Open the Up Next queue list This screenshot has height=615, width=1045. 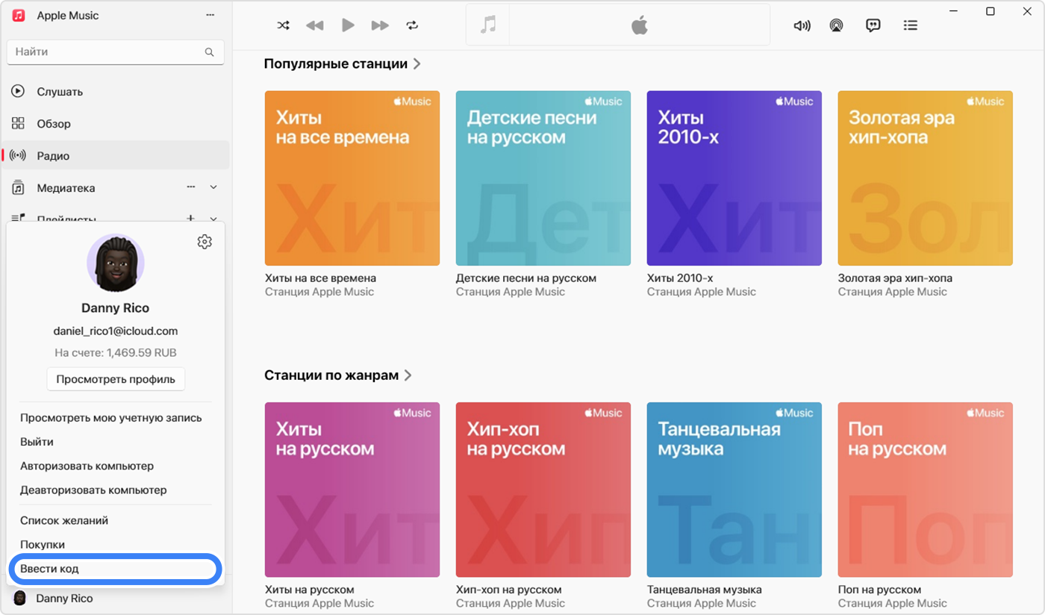(910, 25)
